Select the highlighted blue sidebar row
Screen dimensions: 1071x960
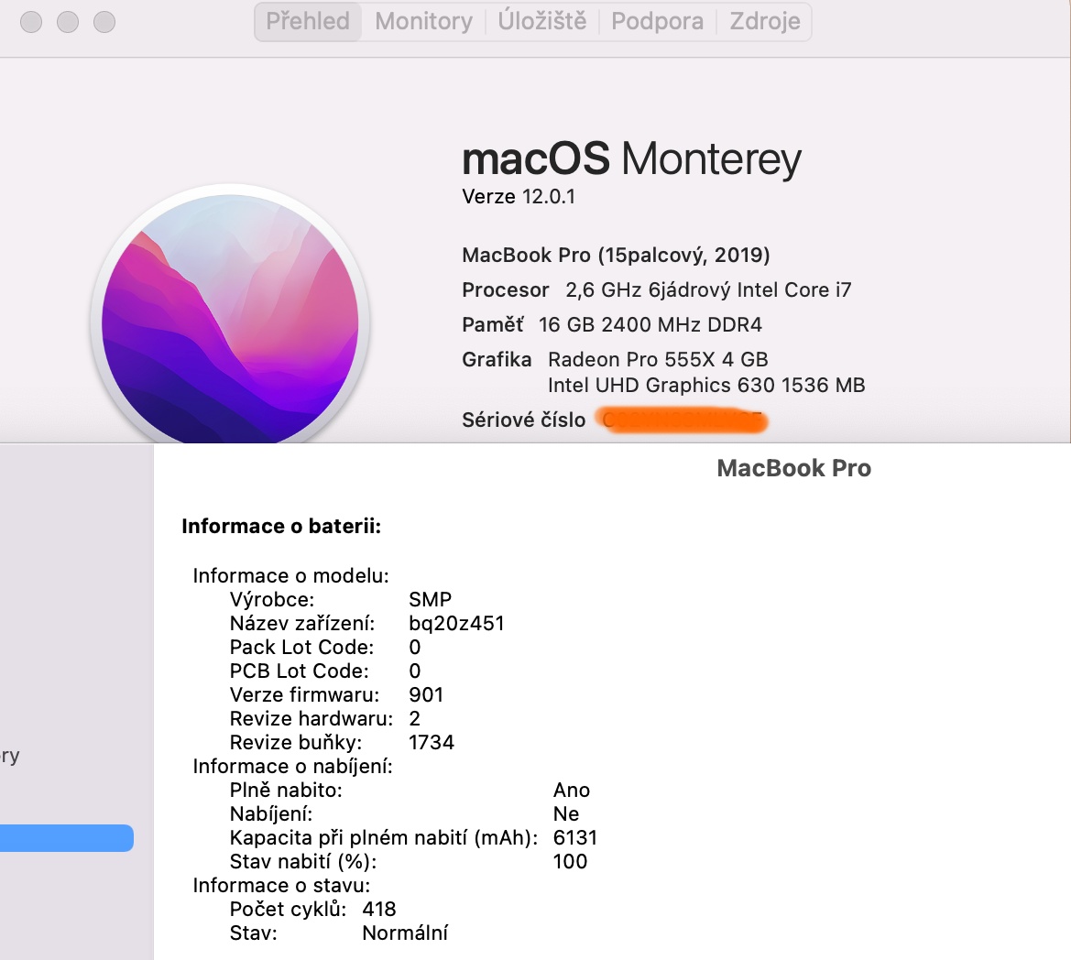[66, 838]
